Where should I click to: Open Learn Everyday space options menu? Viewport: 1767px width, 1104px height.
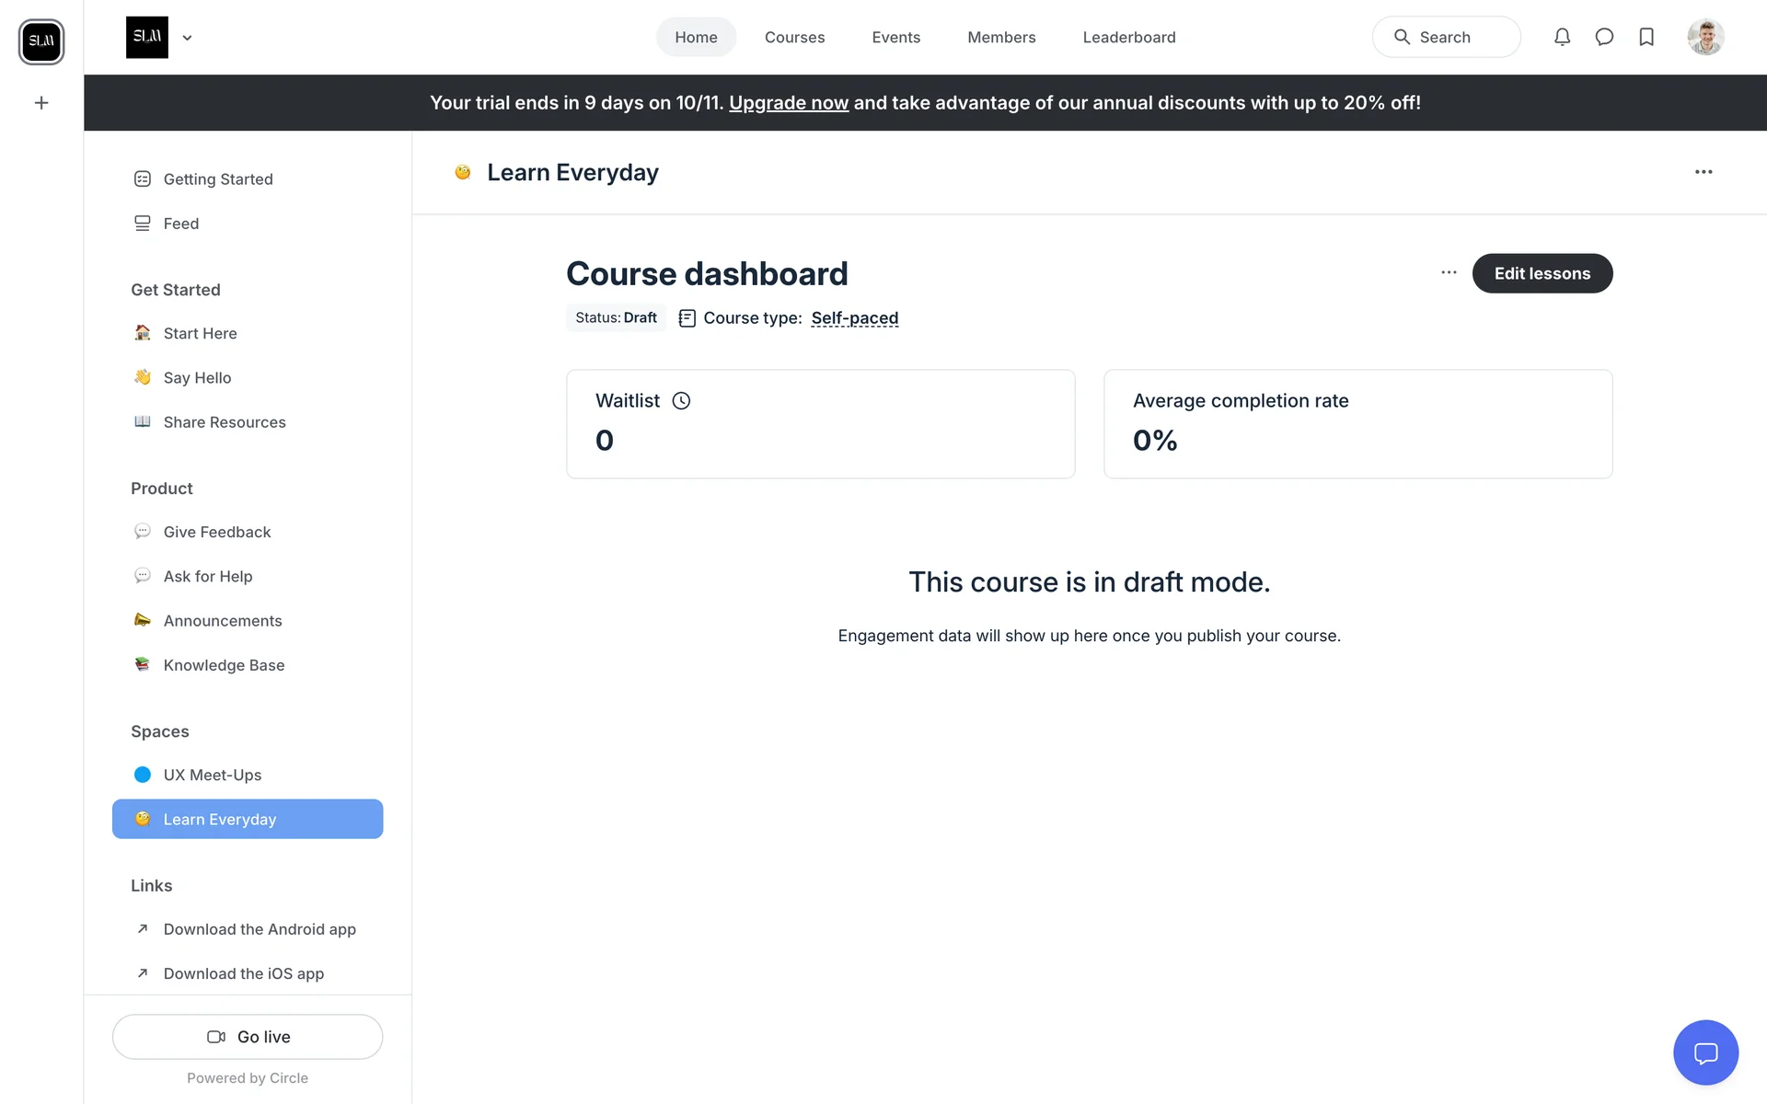1703,172
